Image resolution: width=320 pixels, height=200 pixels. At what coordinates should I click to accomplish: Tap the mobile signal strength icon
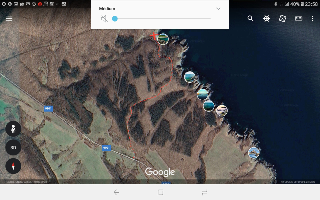click(x=287, y=4)
